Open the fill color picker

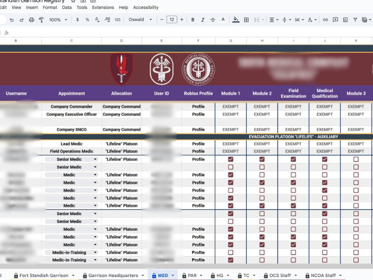[x=236, y=20]
